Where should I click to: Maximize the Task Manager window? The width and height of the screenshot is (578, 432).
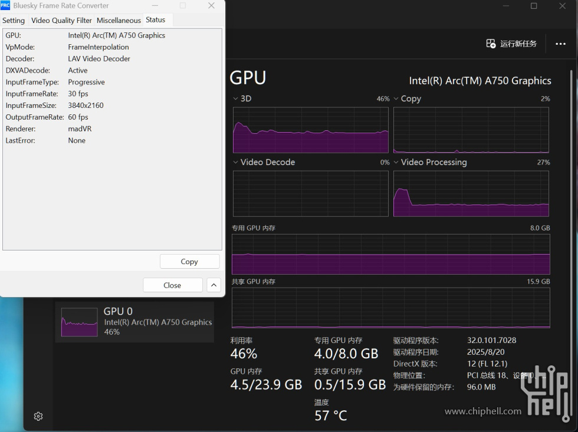coord(534,6)
